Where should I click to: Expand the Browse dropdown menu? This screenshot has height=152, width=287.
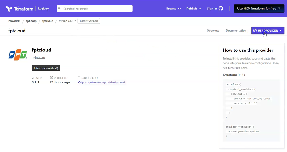173,9
